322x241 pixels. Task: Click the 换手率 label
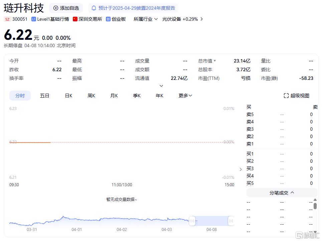point(16,78)
